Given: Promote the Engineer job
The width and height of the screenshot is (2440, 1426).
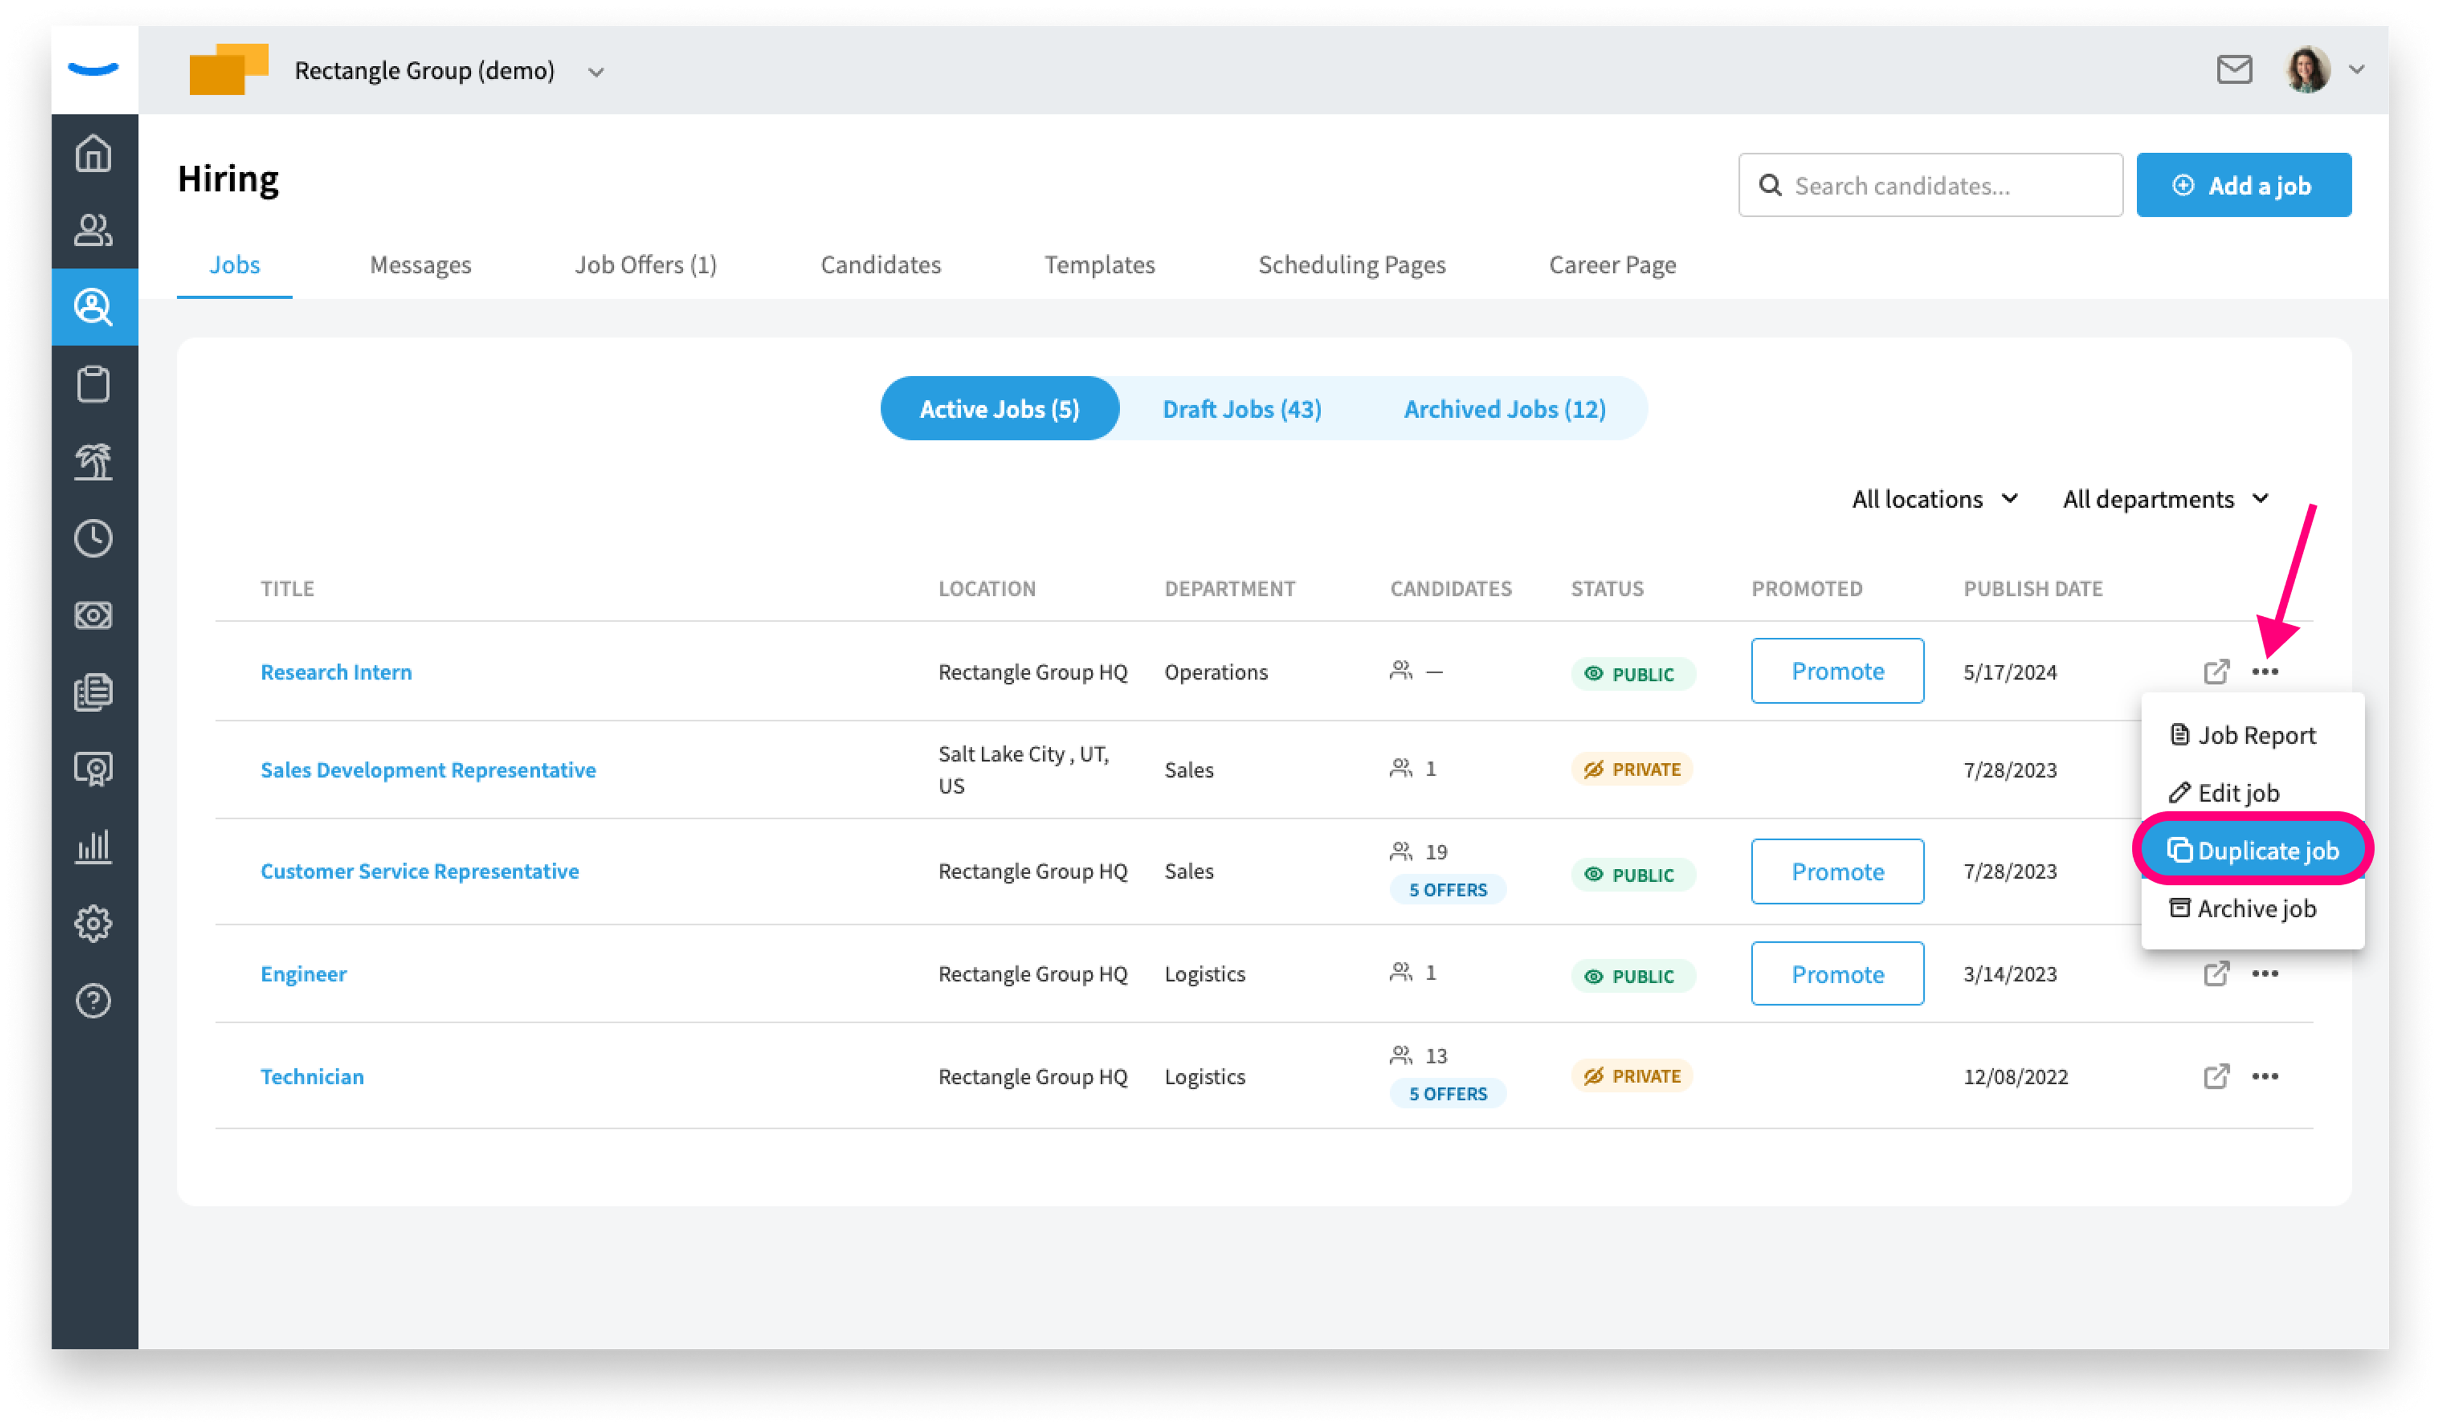Looking at the screenshot, I should coord(1837,974).
